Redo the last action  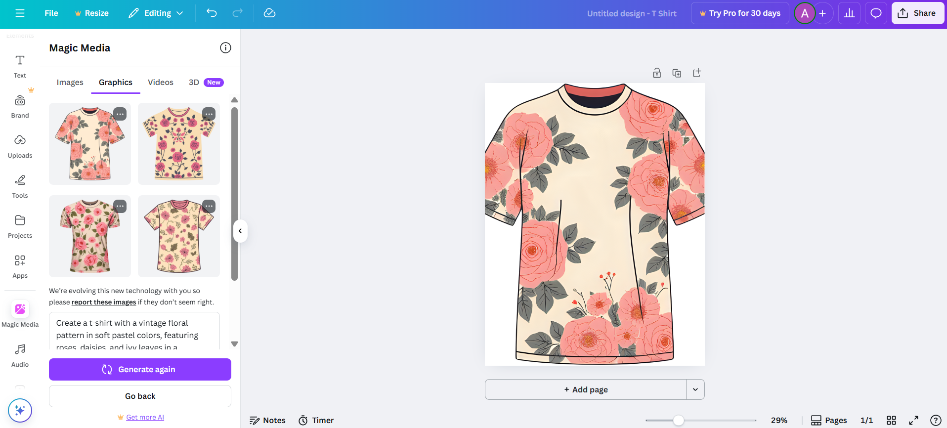[x=238, y=13]
